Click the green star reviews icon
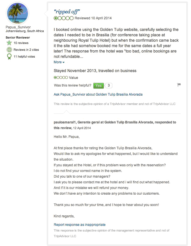 9,43
